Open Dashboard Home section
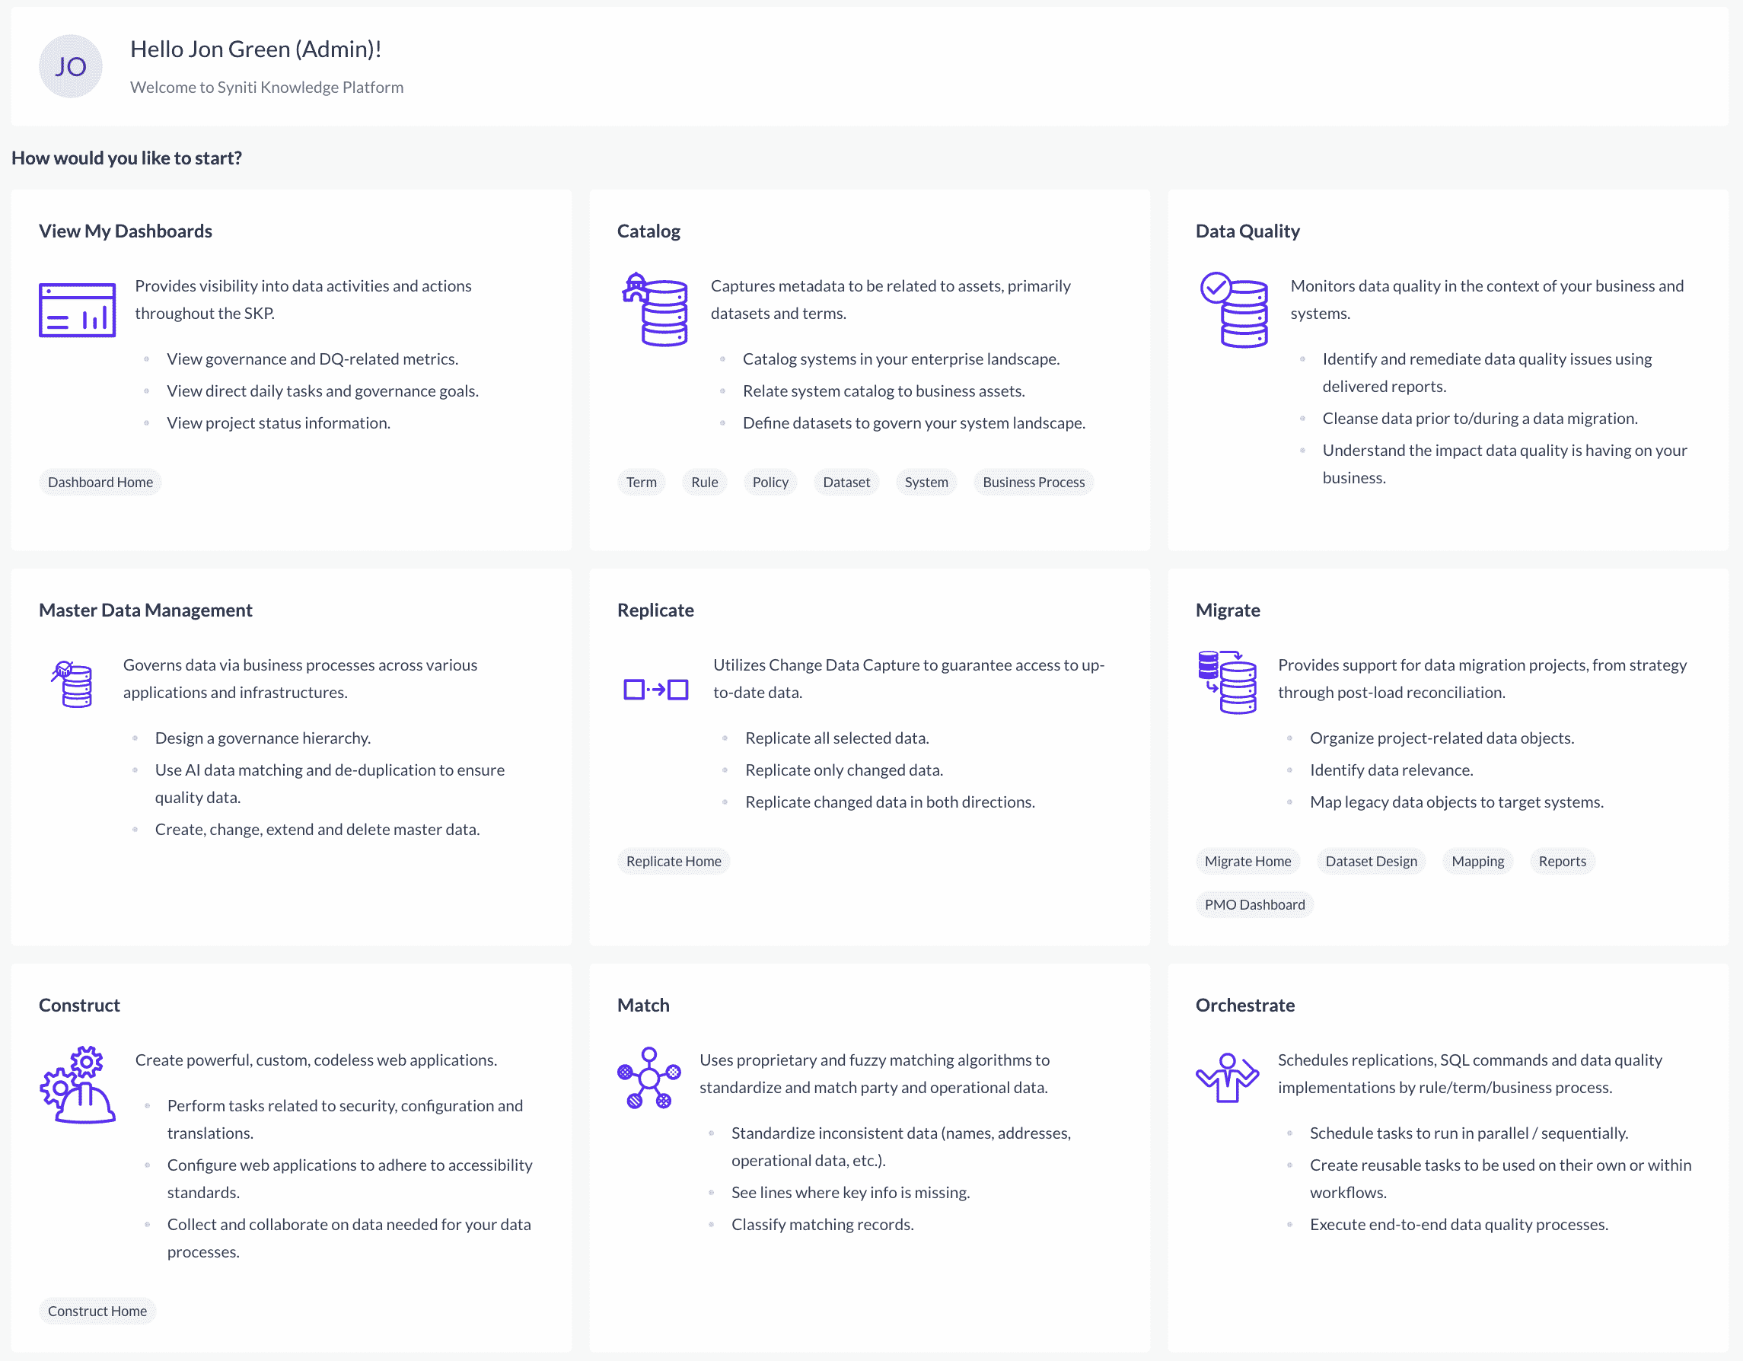The image size is (1743, 1361). coord(99,481)
